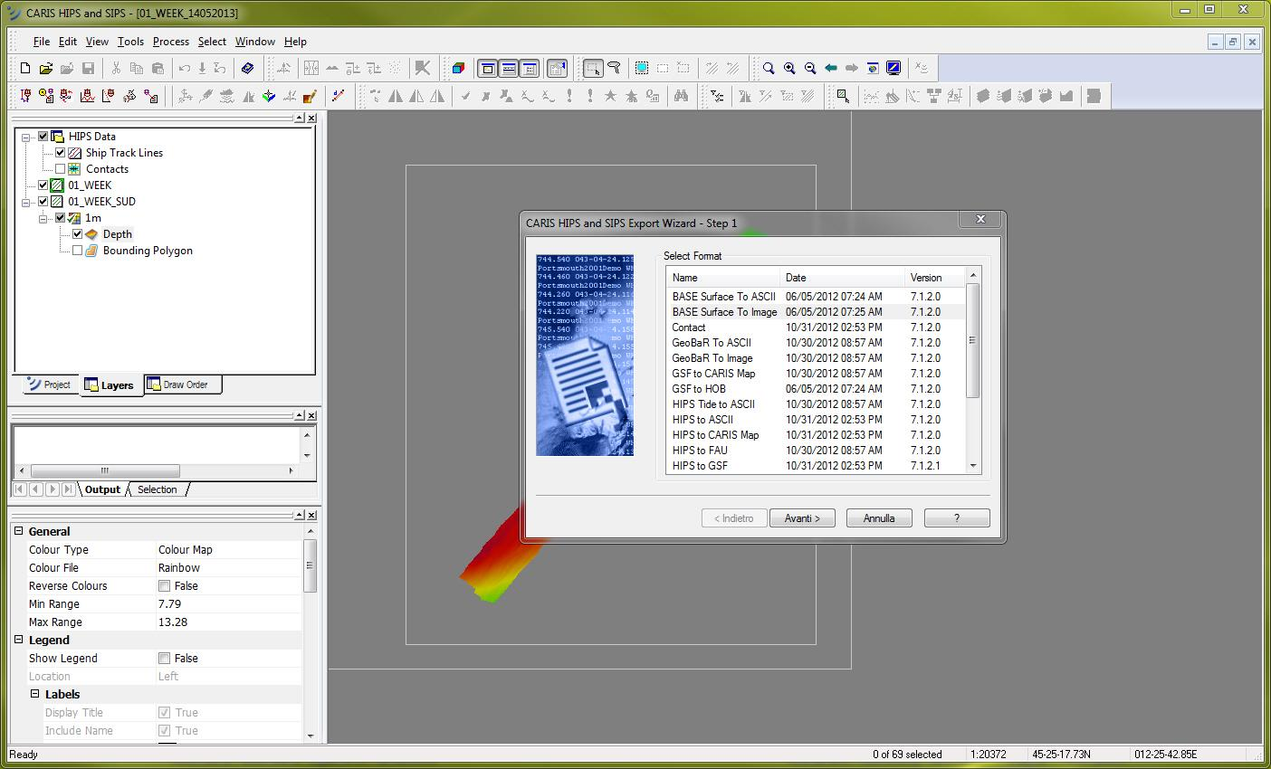This screenshot has height=769, width=1271.
Task: Click the ? help button in wizard
Action: pyautogui.click(x=957, y=518)
